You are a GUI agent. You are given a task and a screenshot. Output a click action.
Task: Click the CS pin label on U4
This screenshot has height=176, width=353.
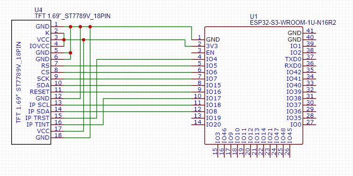tap(45, 72)
